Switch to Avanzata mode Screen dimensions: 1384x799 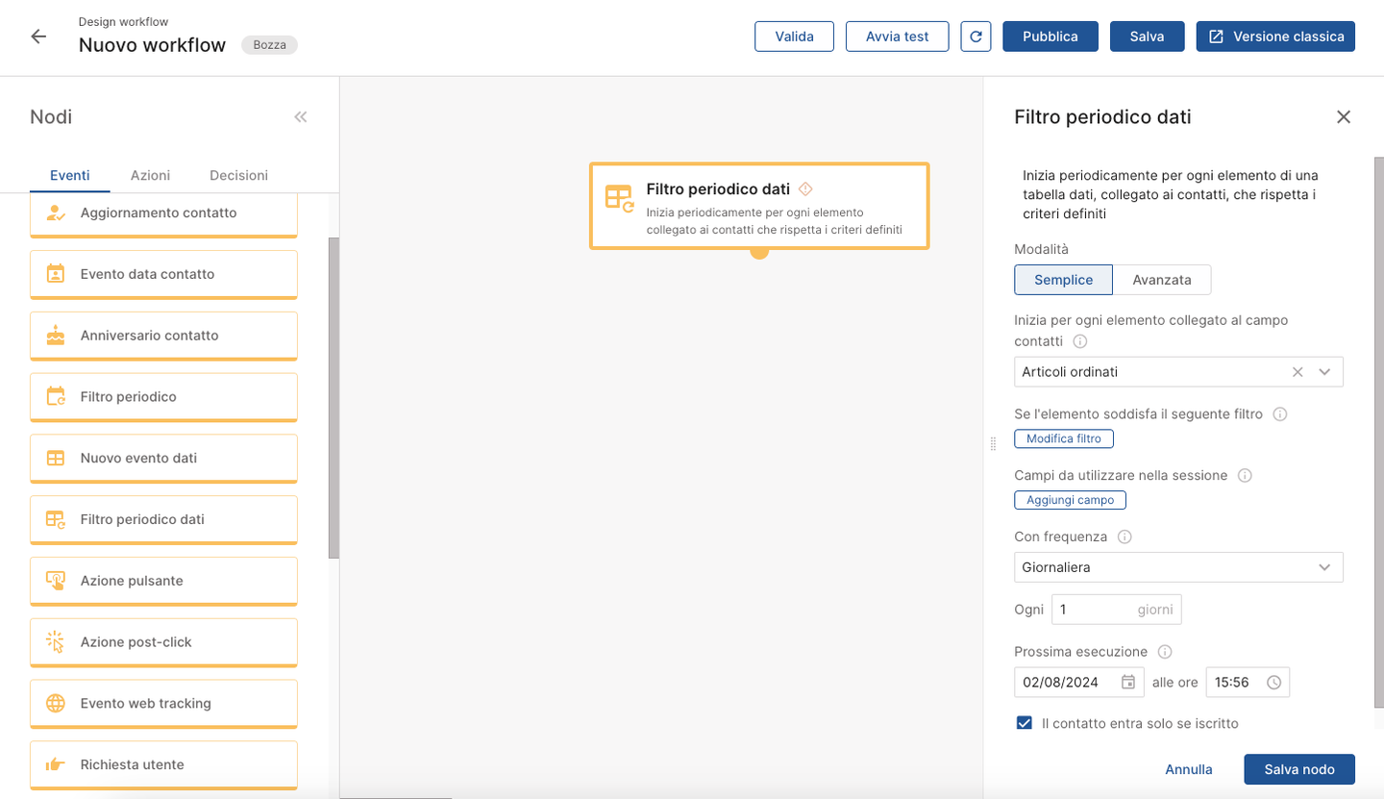pos(1161,280)
